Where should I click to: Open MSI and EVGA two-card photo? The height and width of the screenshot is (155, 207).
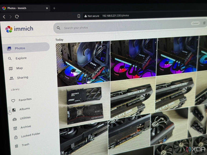point(84,104)
